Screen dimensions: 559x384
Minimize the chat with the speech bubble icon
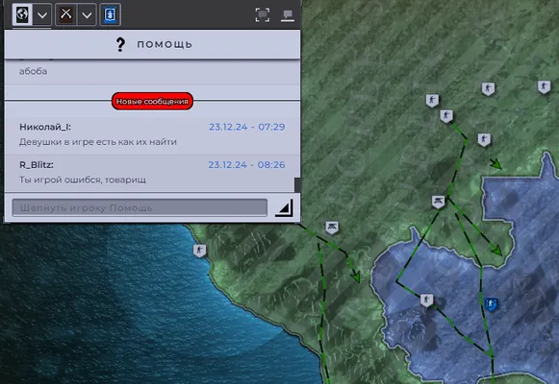point(288,15)
